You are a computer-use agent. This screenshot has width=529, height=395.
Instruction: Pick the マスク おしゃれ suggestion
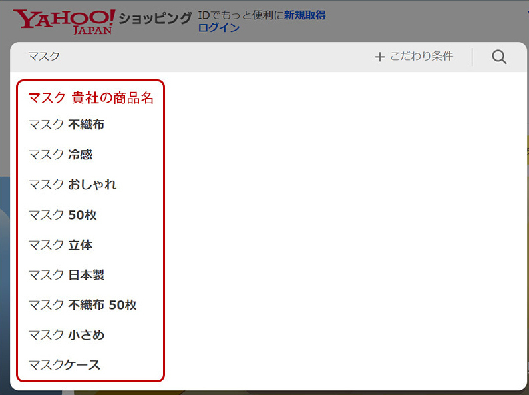point(72,185)
